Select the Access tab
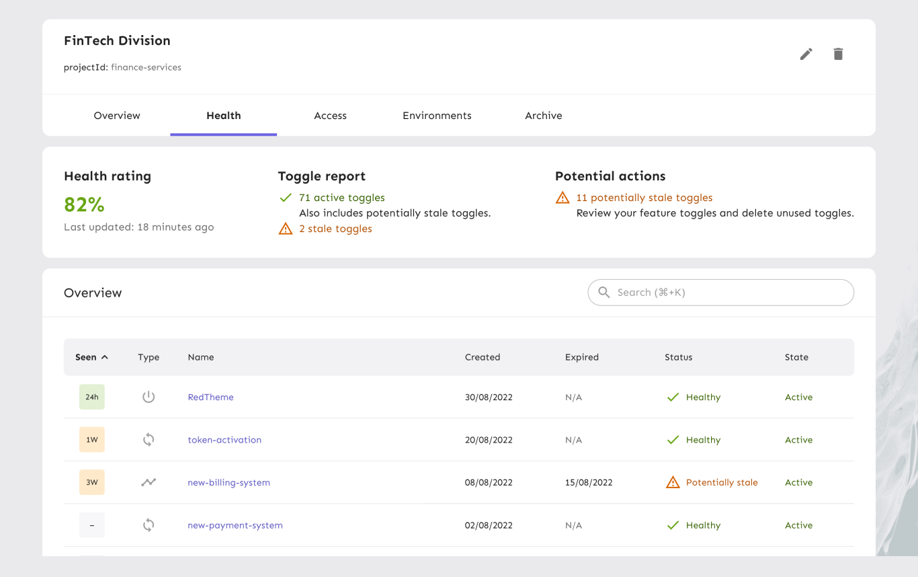918x577 pixels. (x=330, y=116)
